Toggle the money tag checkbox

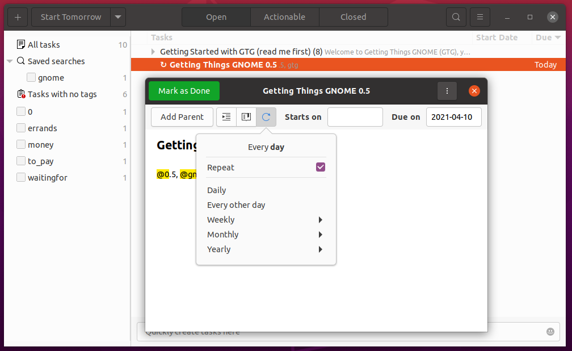pos(21,145)
